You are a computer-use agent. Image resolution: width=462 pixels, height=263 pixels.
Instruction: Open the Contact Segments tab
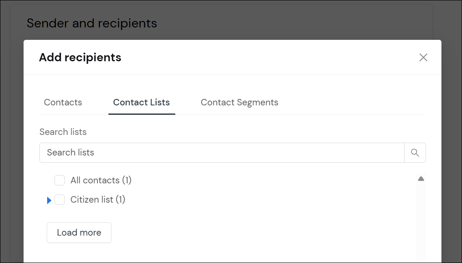[239, 102]
